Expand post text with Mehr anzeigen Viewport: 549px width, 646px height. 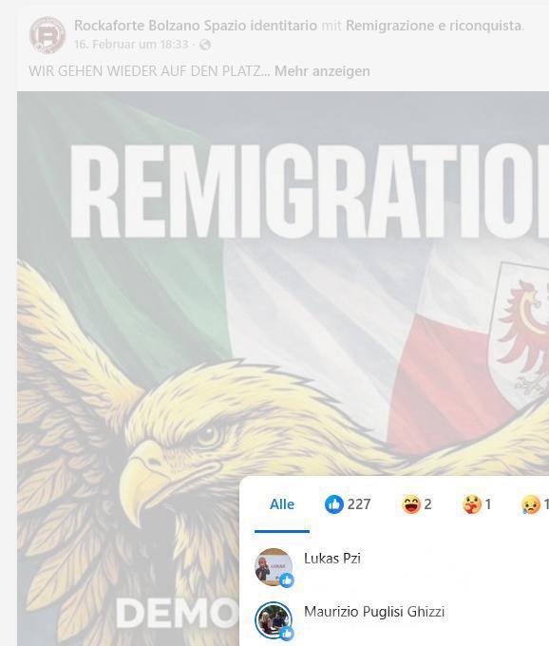[x=322, y=71]
